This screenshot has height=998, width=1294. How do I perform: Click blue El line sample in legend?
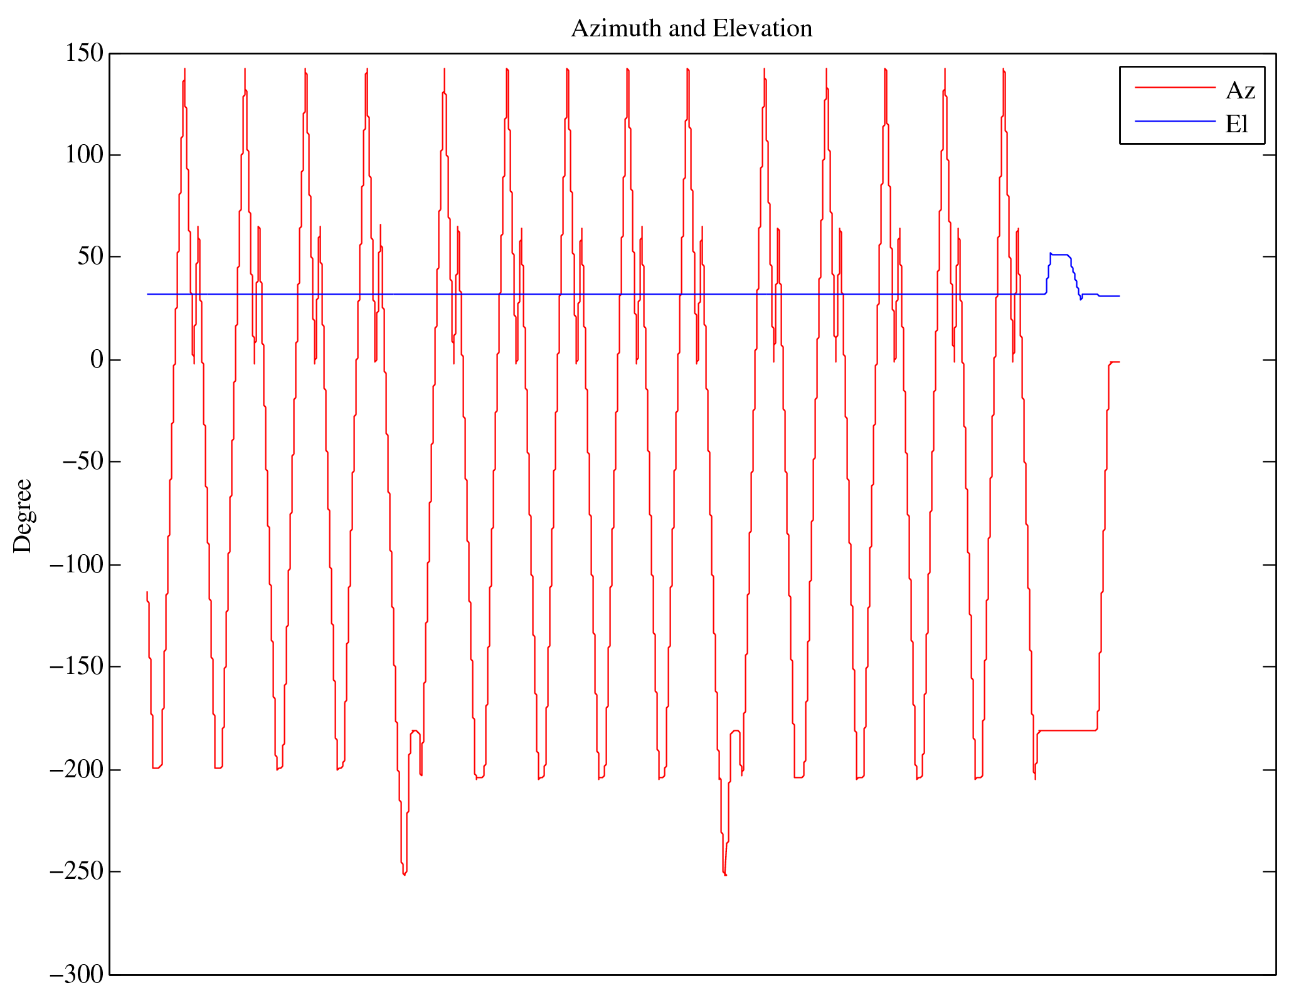(x=1174, y=121)
